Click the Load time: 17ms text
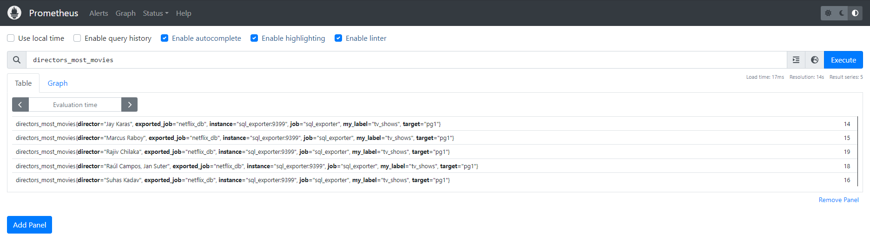This screenshot has width=870, height=247. click(765, 77)
